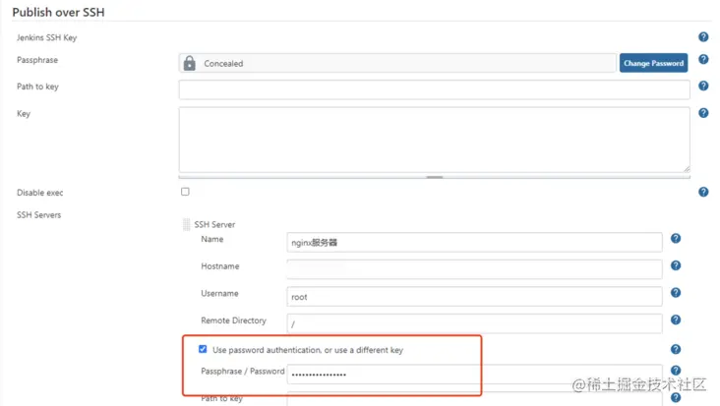Click the Key textarea resize grip

pos(686,169)
